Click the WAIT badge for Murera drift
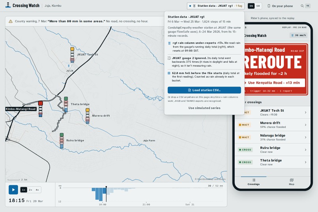 click(244, 125)
